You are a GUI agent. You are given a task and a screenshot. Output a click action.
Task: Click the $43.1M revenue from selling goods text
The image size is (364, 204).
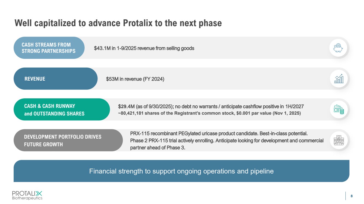pyautogui.click(x=144, y=48)
